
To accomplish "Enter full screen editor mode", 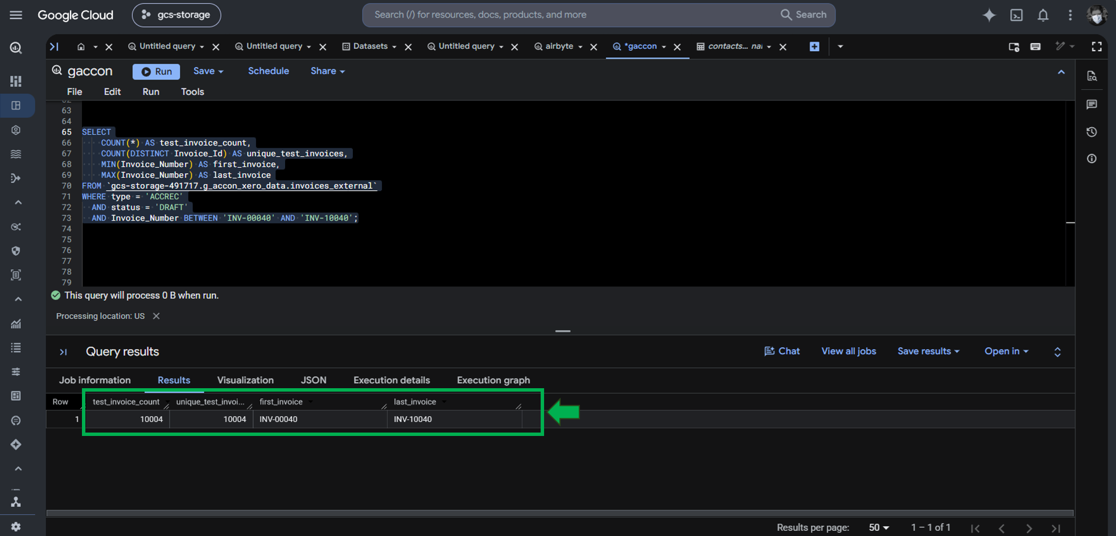I will tap(1097, 47).
